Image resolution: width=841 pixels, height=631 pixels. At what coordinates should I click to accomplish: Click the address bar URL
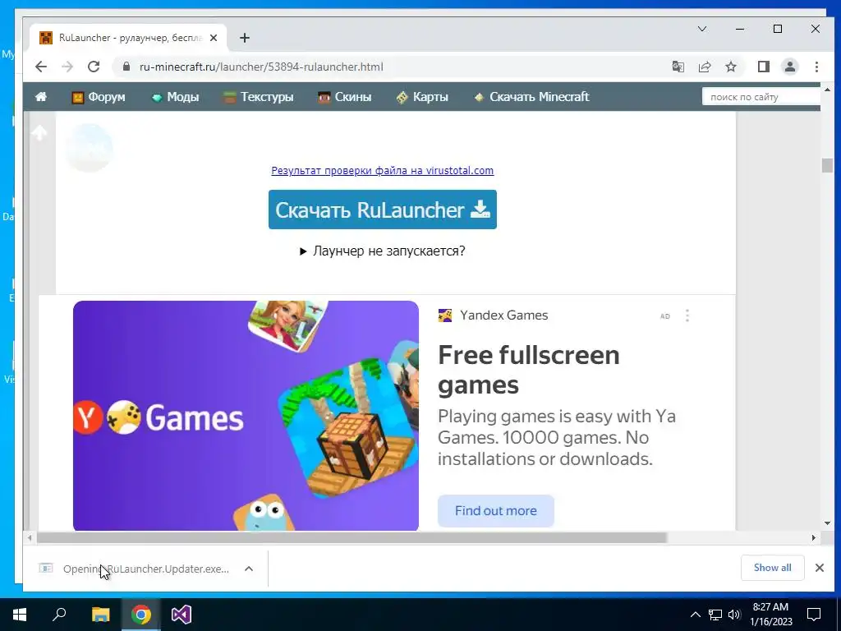261,67
